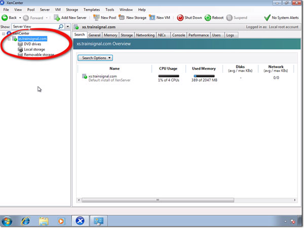304x228 pixels.
Task: Click the Add New Server icon
Action: tap(57, 18)
